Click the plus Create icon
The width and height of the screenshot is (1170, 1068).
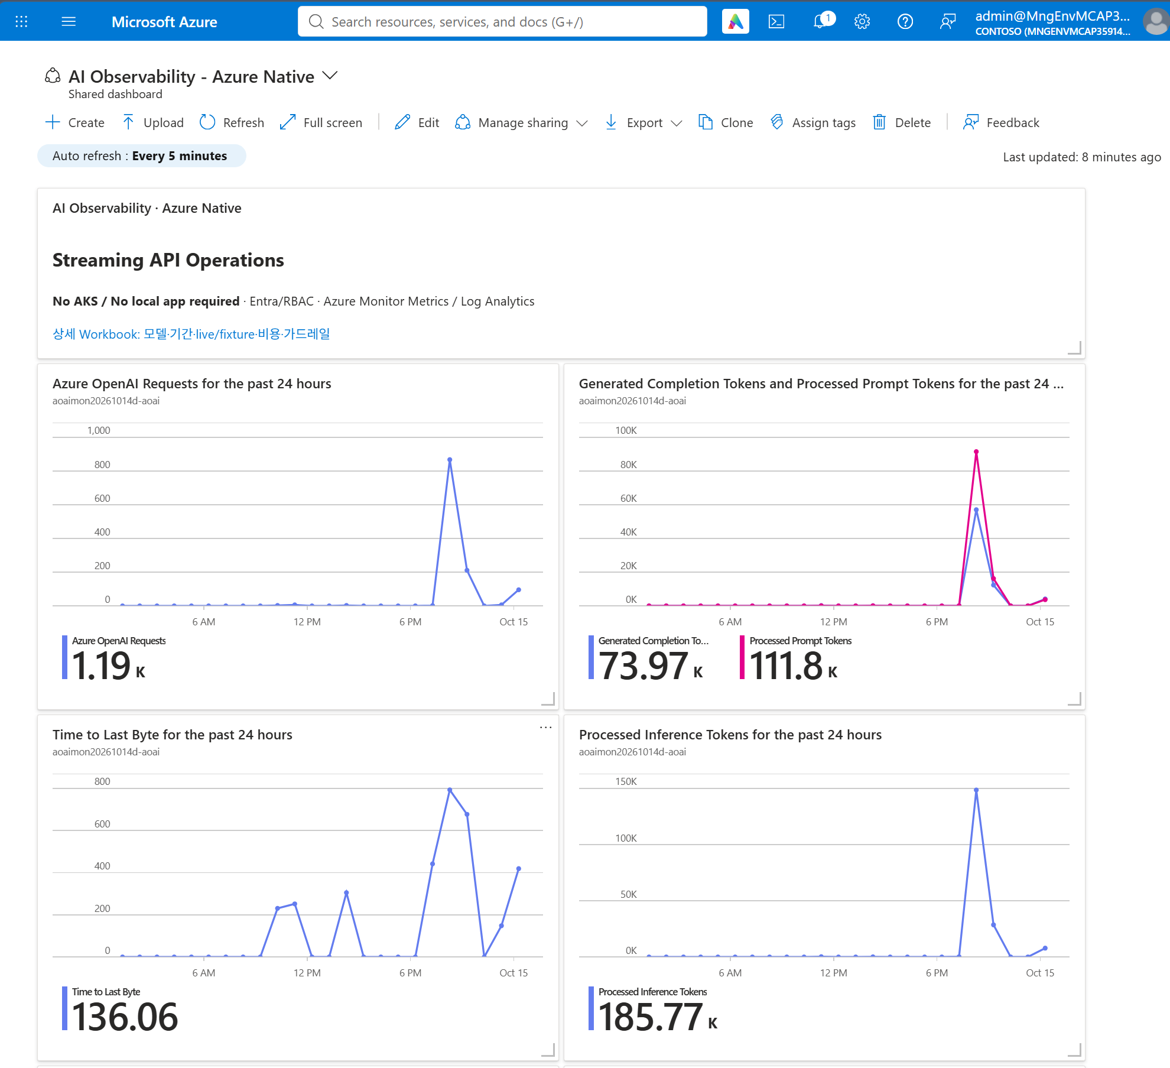[x=53, y=122]
